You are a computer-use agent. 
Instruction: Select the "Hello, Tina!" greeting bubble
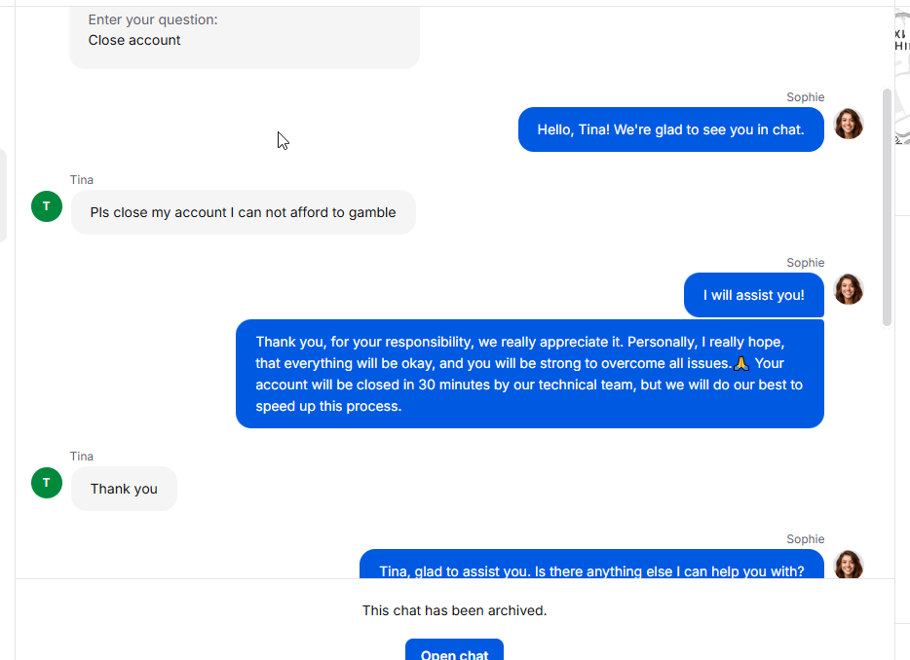point(670,129)
